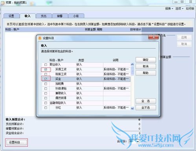
Task: Minimize the 预算 window
Action: pyautogui.click(x=176, y=2)
